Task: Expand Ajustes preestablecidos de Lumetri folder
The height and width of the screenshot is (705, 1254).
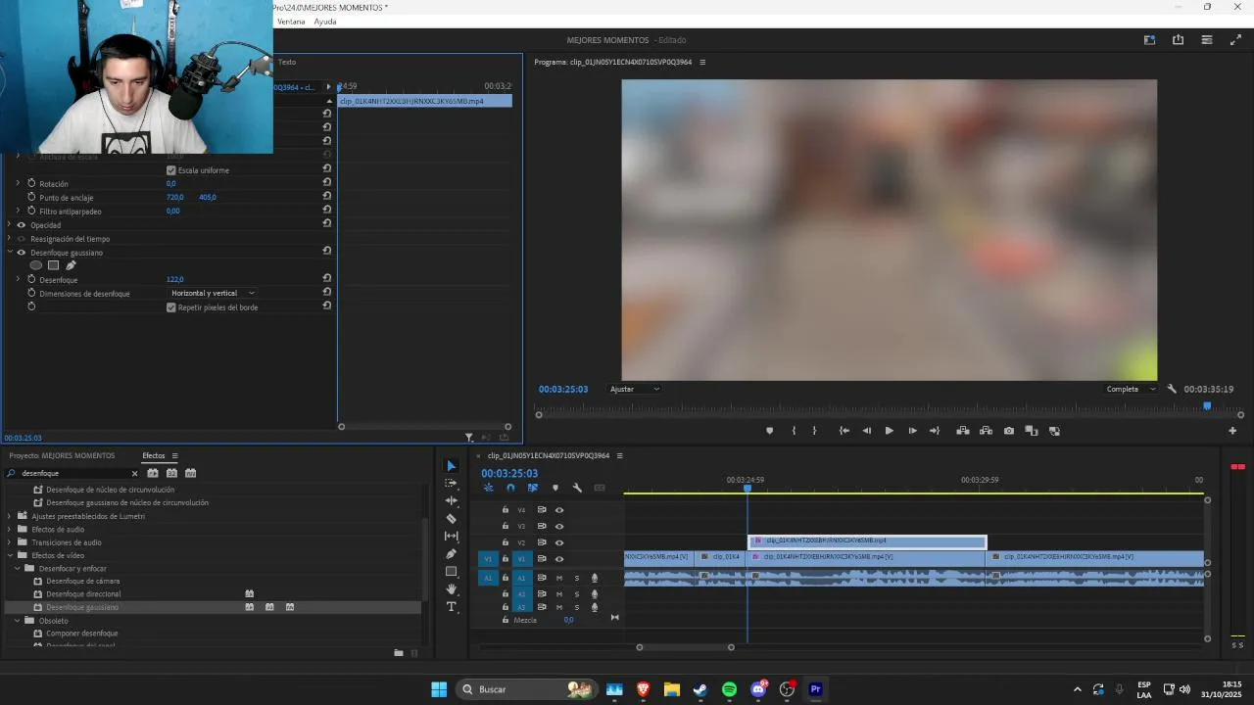Action: (x=9, y=516)
